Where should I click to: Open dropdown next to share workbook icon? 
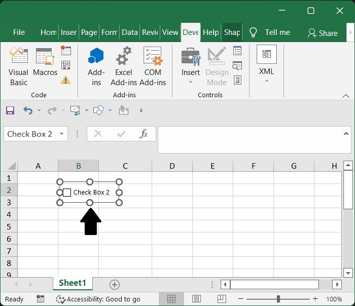86,110
